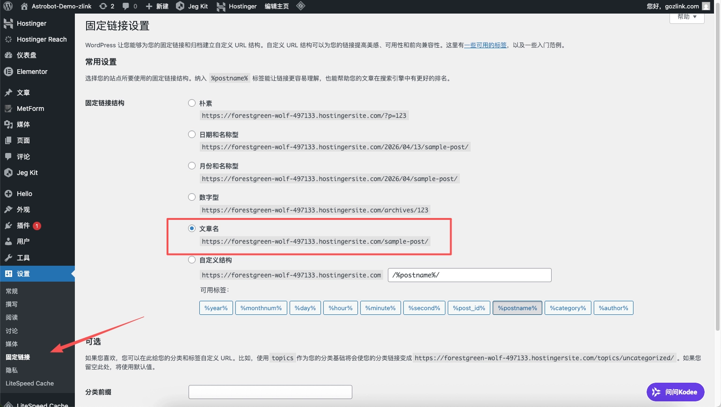Select the 朴素 permalink radio button
721x407 pixels.
pyautogui.click(x=192, y=103)
